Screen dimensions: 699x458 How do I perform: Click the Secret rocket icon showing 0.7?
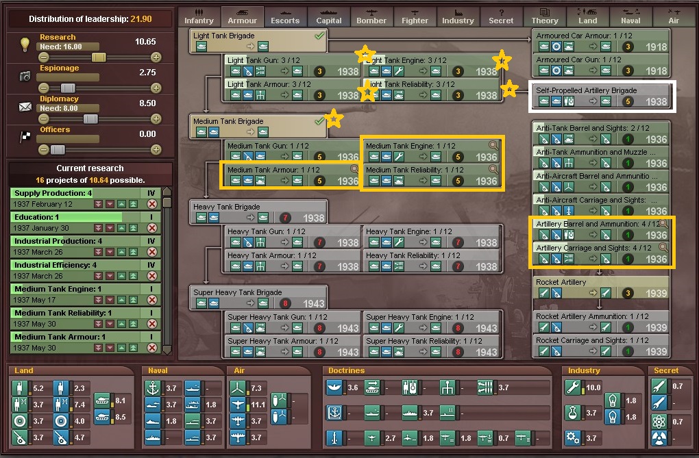click(659, 386)
